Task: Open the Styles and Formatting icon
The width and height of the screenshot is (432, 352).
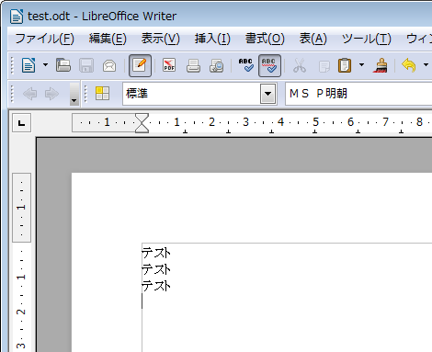Action: tap(102, 93)
